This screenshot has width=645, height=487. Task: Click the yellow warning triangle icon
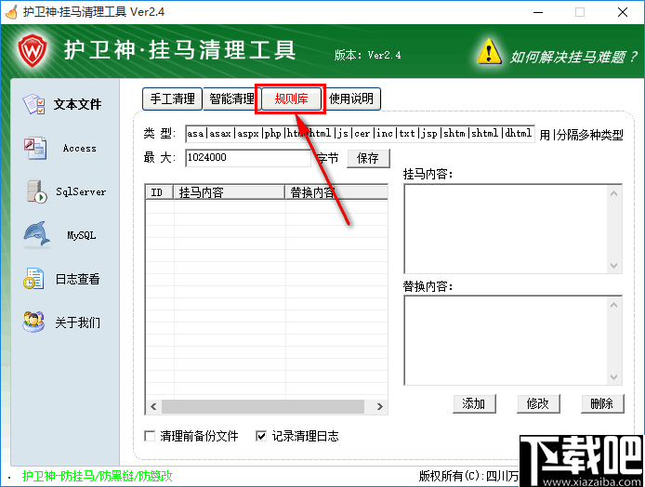click(489, 51)
